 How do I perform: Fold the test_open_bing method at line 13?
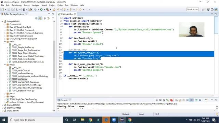tap(62, 53)
